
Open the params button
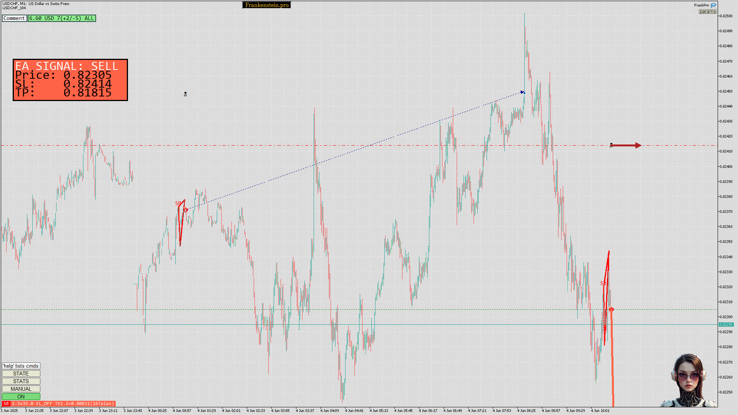click(707, 12)
